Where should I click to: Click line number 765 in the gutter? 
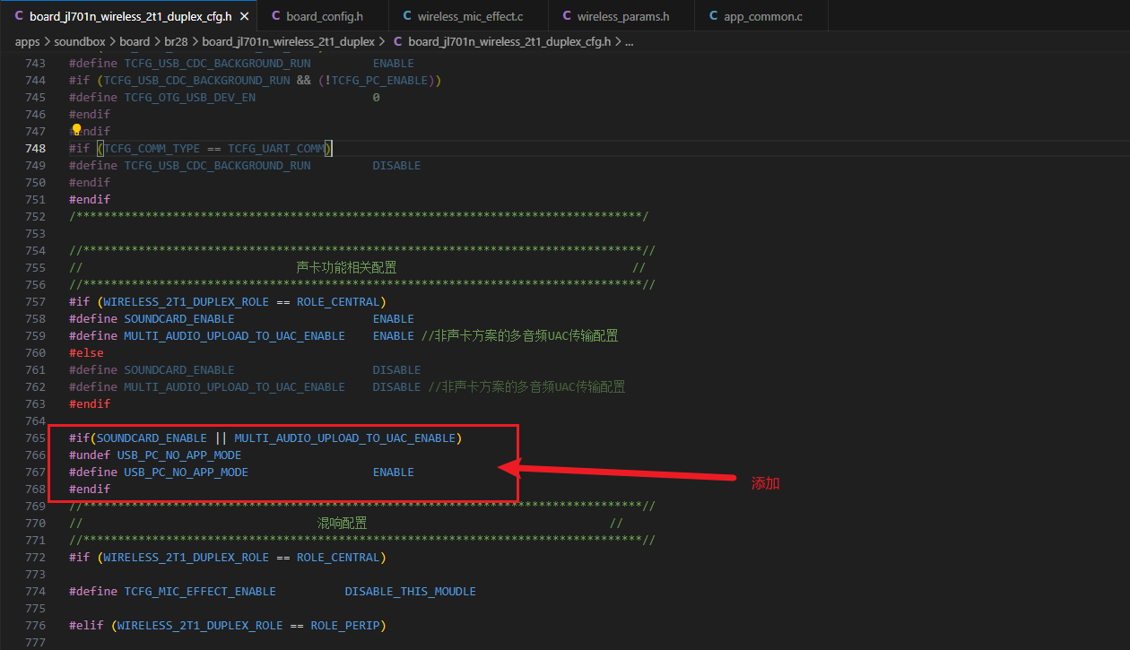click(x=35, y=438)
